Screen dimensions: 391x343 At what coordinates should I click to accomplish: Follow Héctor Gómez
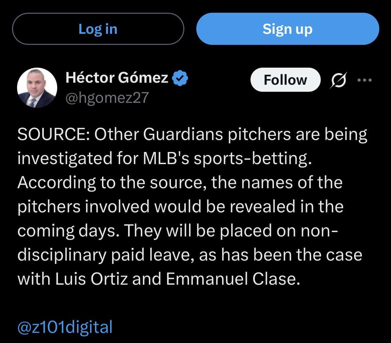[x=285, y=80]
